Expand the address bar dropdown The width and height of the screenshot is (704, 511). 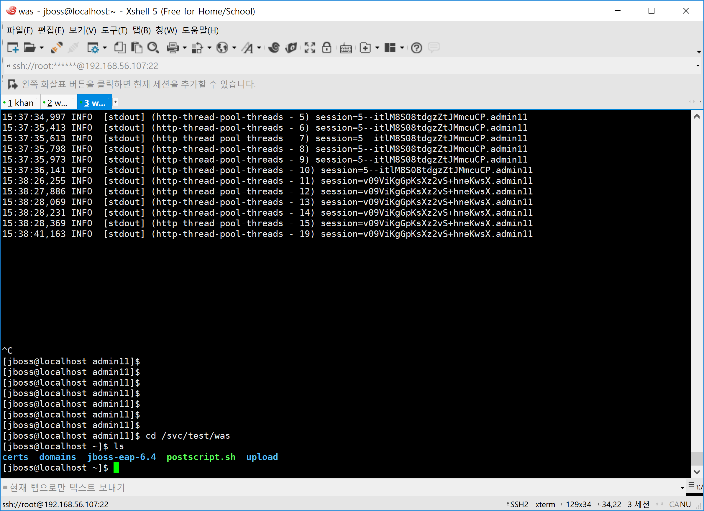coord(698,66)
